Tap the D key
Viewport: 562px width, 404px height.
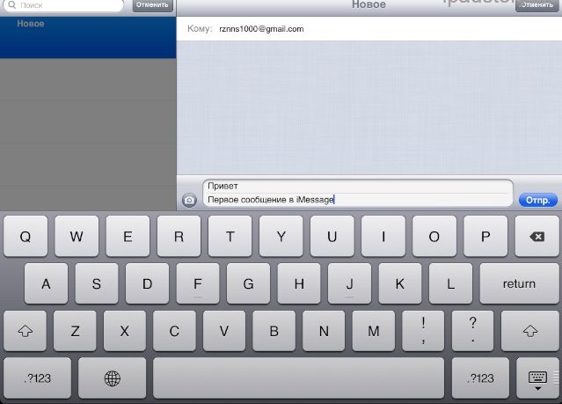click(147, 283)
